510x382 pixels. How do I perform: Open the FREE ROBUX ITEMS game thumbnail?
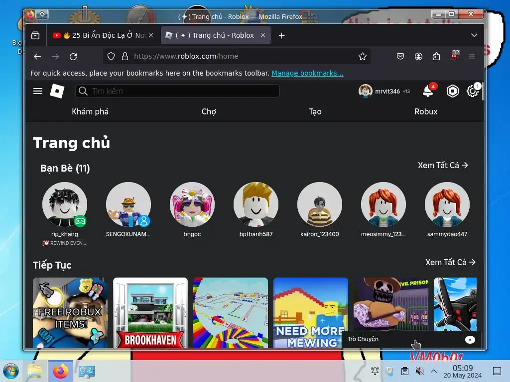70,313
